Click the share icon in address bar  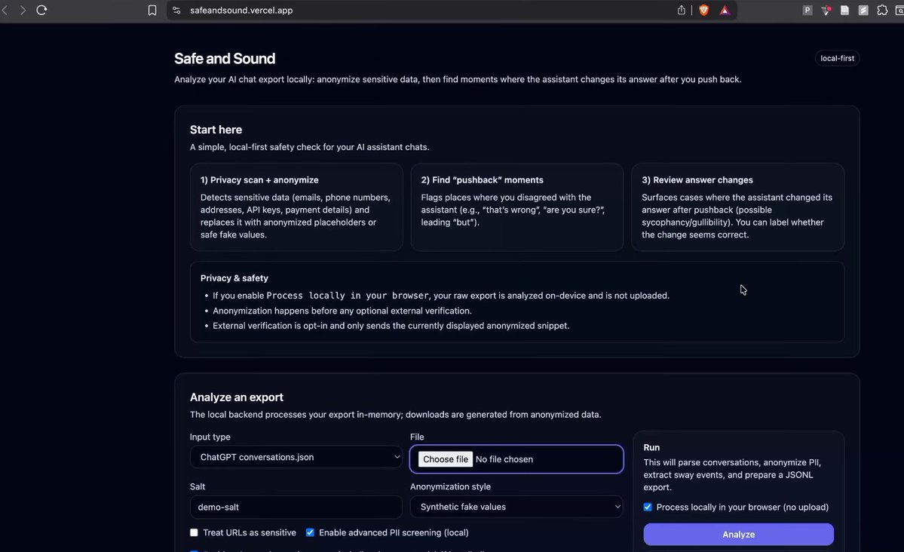tap(682, 11)
